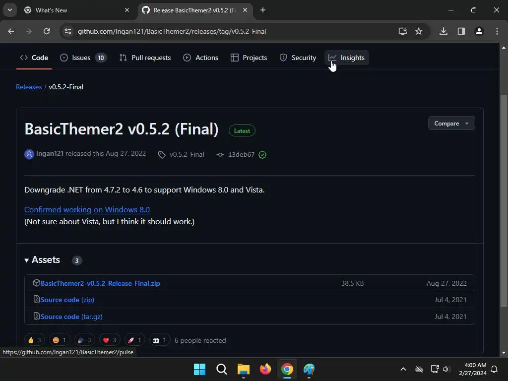
Task: Click the browser Back arrow
Action: [x=11, y=31]
